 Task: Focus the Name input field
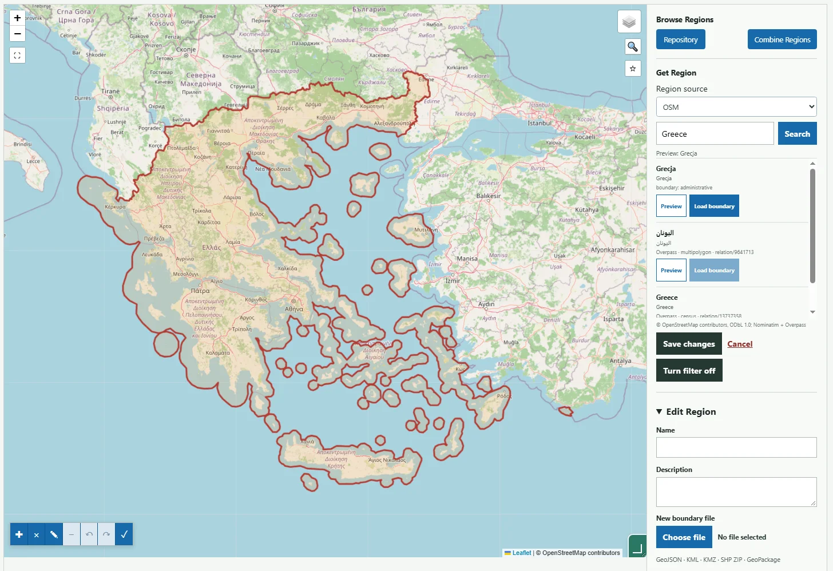[736, 447]
